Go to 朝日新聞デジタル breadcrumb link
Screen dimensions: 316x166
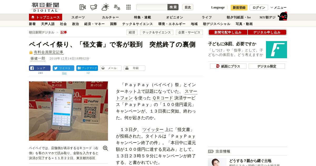point(42,32)
